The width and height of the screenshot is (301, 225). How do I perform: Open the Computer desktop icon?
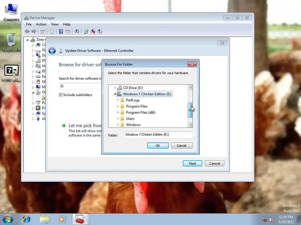[x=11, y=12]
